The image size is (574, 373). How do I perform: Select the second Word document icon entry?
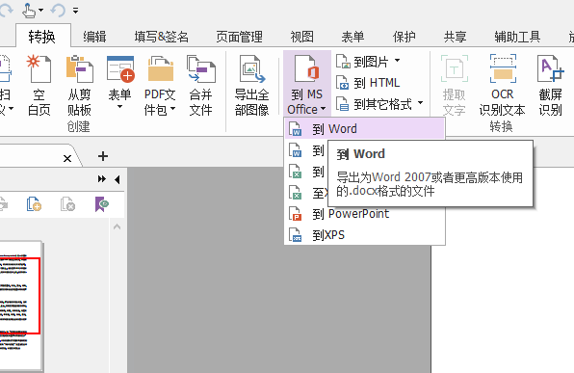(307, 150)
